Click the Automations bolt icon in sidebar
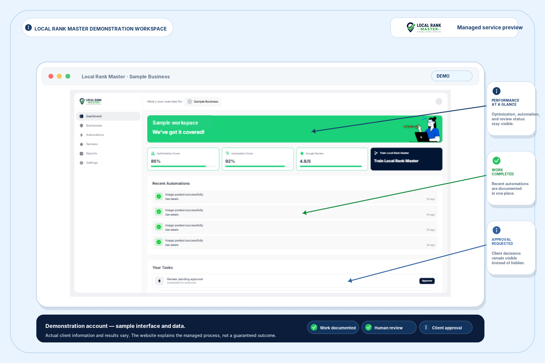The height and width of the screenshot is (363, 545). (81, 135)
